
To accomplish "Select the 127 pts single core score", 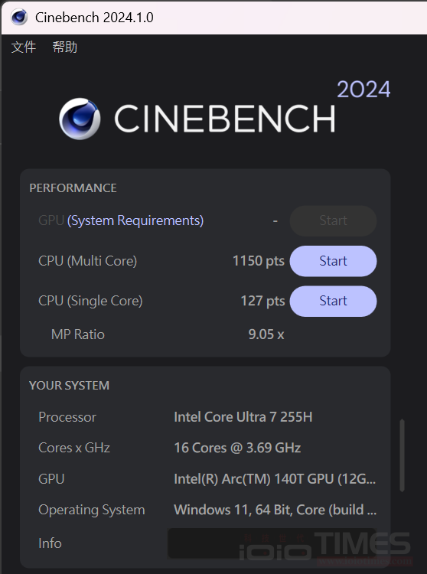I will coord(262,301).
